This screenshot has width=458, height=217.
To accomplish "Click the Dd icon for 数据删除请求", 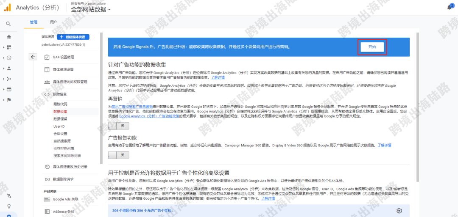I will [47, 179].
